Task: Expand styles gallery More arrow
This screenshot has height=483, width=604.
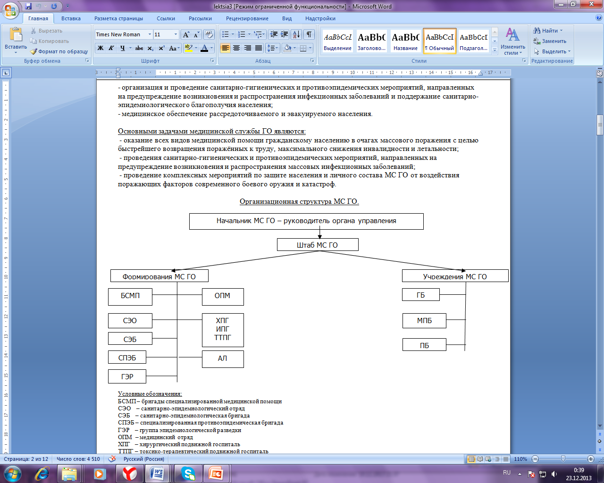Action: pos(495,50)
